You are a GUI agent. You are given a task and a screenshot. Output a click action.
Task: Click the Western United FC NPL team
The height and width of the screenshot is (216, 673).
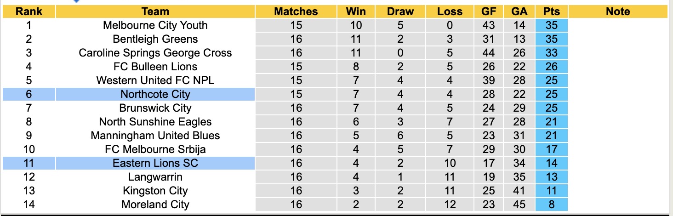click(155, 80)
